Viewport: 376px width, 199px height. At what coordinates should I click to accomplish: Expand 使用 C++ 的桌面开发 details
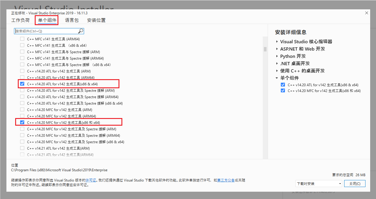tap(277, 71)
